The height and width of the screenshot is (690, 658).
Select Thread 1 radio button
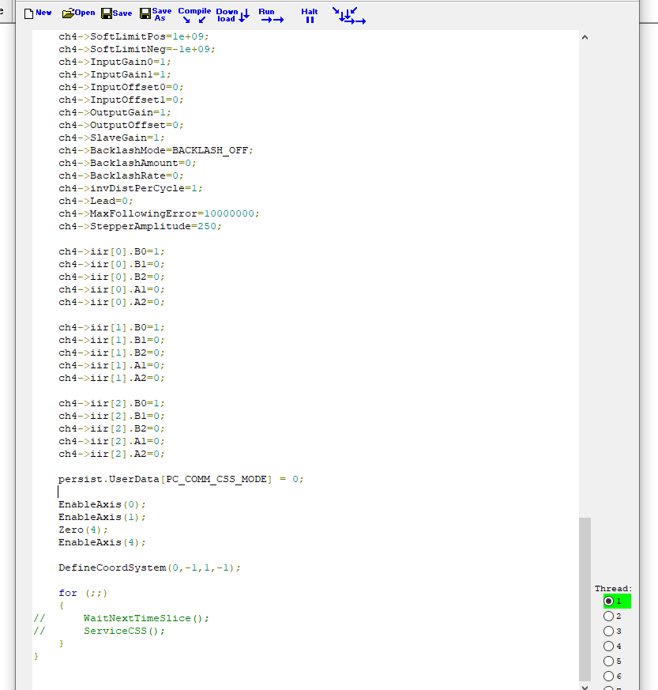pos(609,601)
